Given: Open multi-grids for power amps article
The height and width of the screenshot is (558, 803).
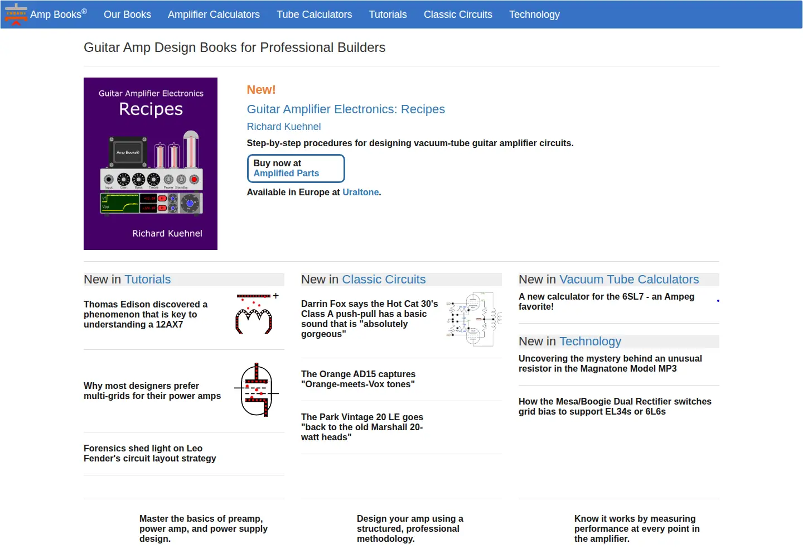Looking at the screenshot, I should point(152,391).
